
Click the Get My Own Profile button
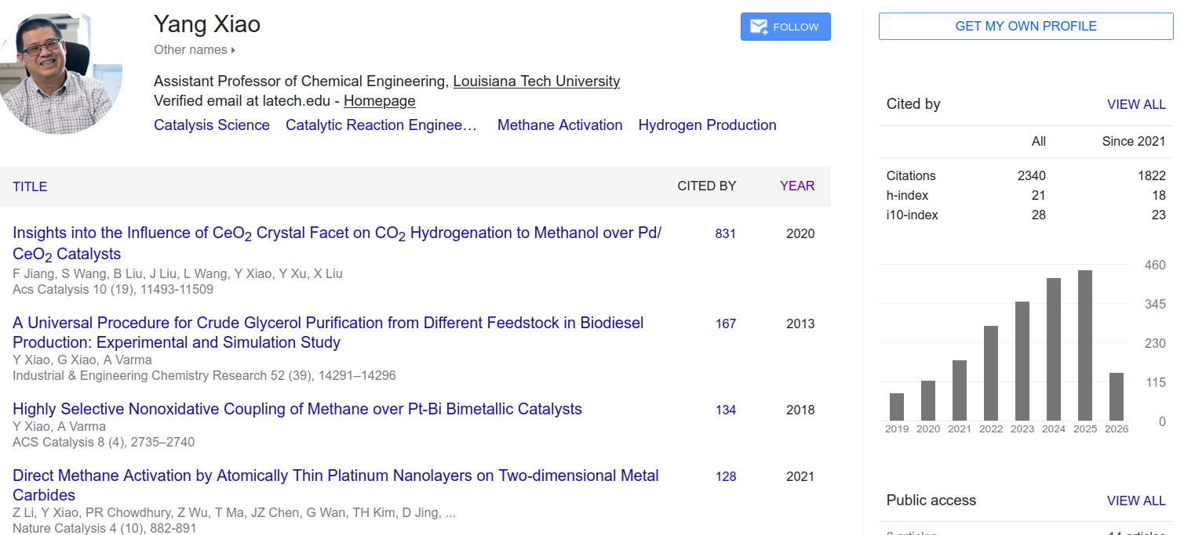coord(1026,26)
